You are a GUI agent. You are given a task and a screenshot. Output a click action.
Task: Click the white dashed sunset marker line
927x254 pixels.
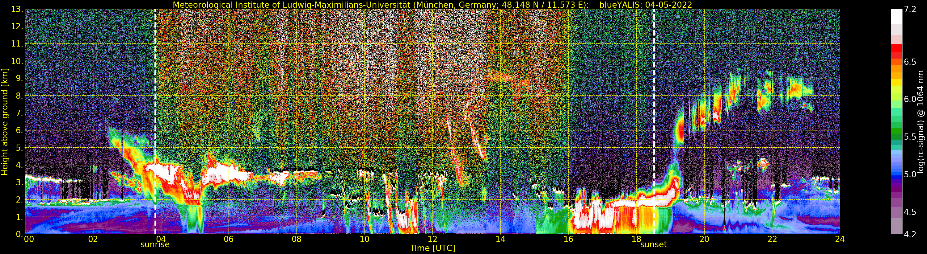(654, 121)
